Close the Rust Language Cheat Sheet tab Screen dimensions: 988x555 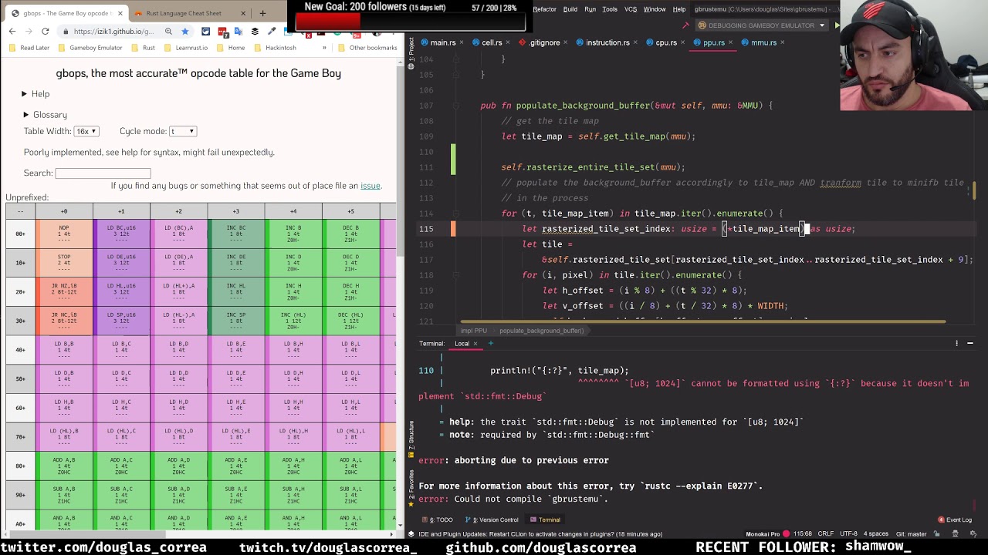(x=244, y=13)
